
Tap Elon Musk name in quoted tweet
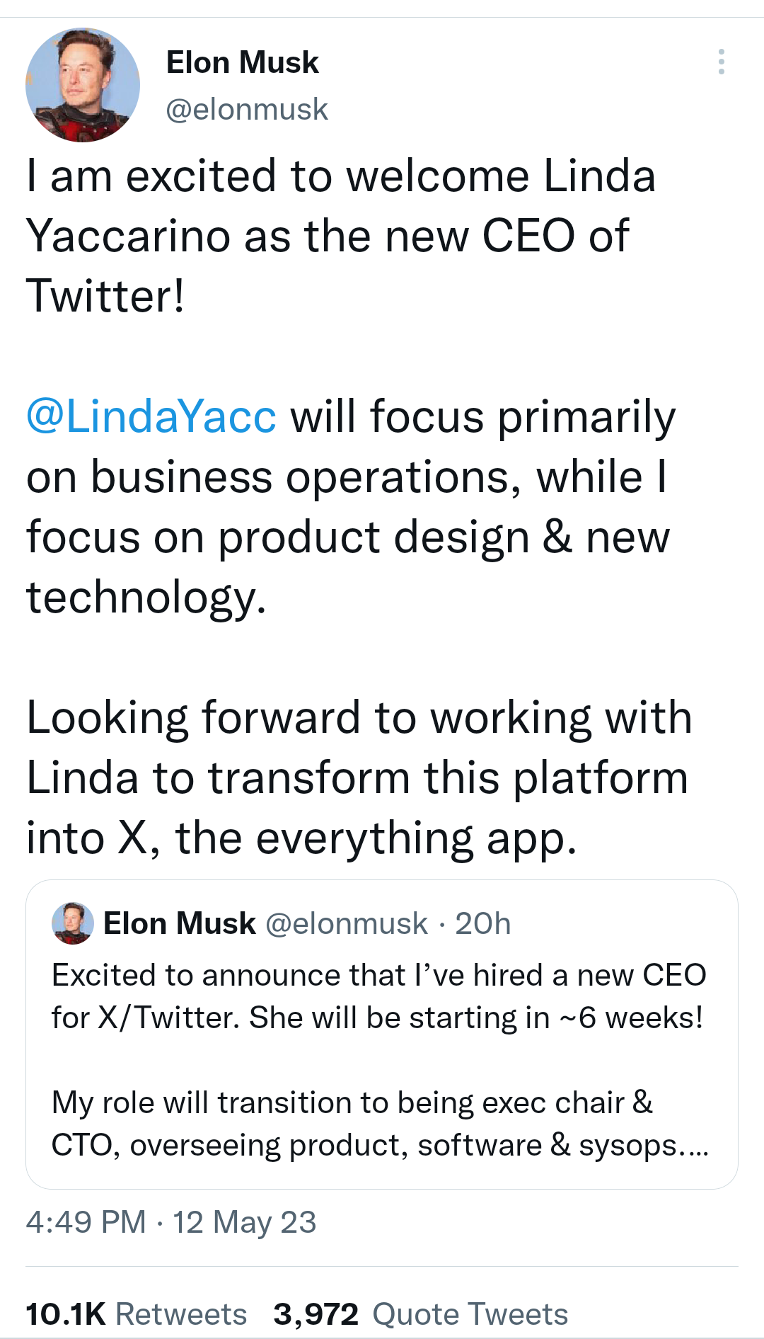coord(179,924)
